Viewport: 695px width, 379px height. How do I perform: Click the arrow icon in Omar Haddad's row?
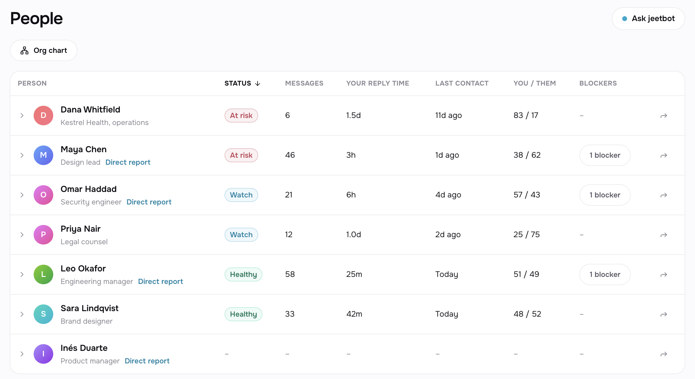[663, 195]
